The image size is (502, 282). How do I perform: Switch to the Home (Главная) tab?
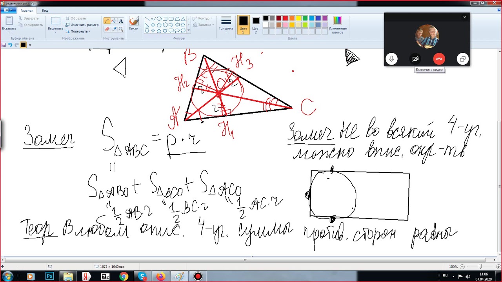[27, 11]
